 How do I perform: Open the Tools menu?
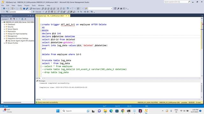click(34, 5)
